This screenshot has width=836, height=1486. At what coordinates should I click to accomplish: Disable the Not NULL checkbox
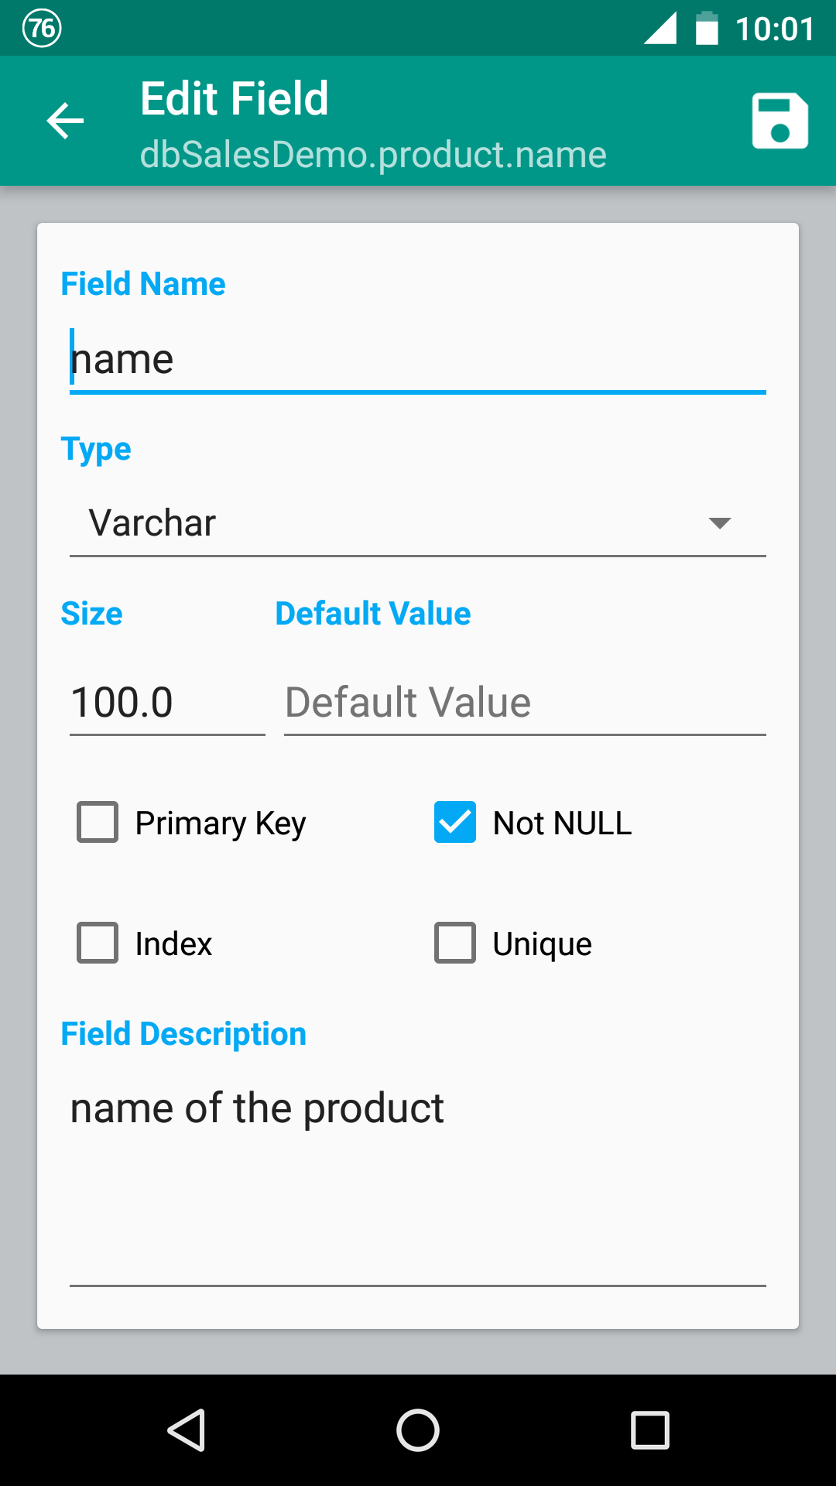click(x=454, y=823)
